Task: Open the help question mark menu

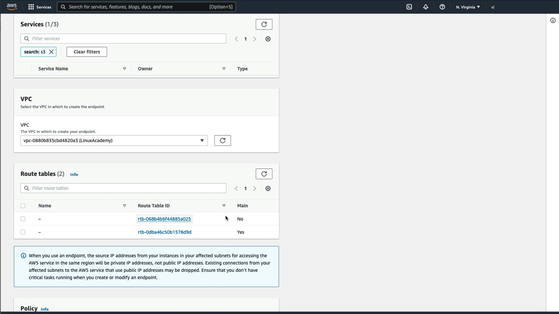Action: [x=442, y=7]
